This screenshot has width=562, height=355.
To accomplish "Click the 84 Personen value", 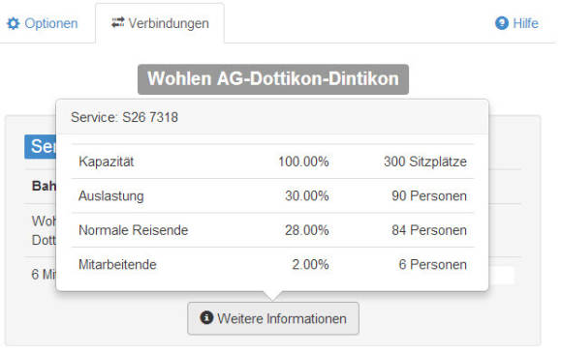I will 429,230.
